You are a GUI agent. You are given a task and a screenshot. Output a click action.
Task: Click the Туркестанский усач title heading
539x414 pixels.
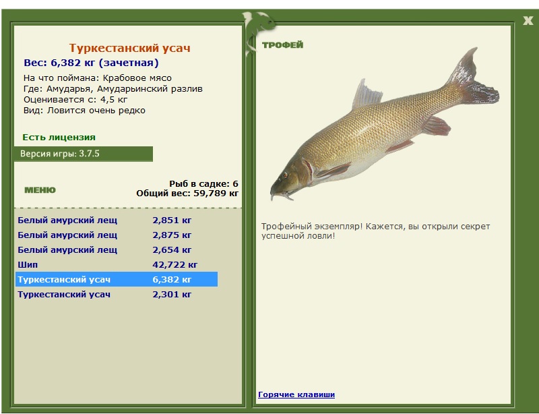click(129, 48)
